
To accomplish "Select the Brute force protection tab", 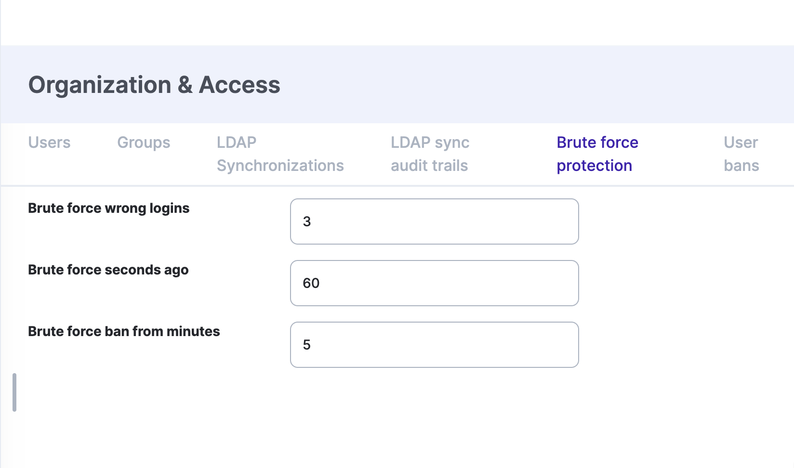I will click(597, 154).
